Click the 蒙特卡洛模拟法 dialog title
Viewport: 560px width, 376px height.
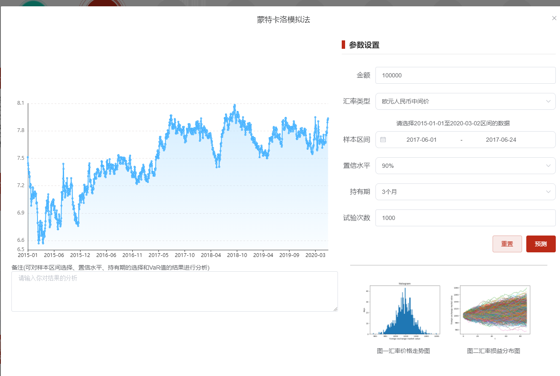click(x=284, y=19)
